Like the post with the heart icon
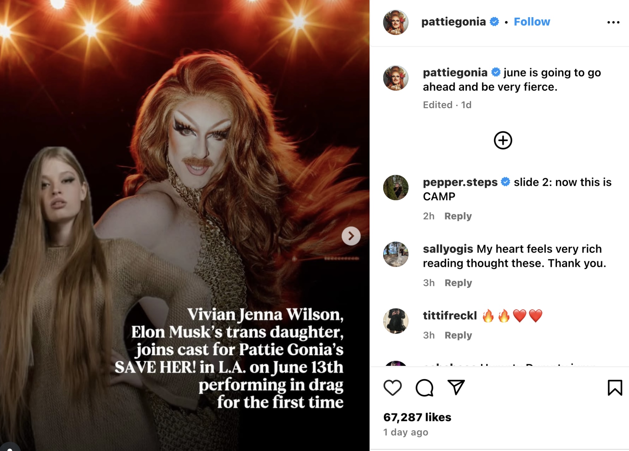629x451 pixels. (392, 388)
